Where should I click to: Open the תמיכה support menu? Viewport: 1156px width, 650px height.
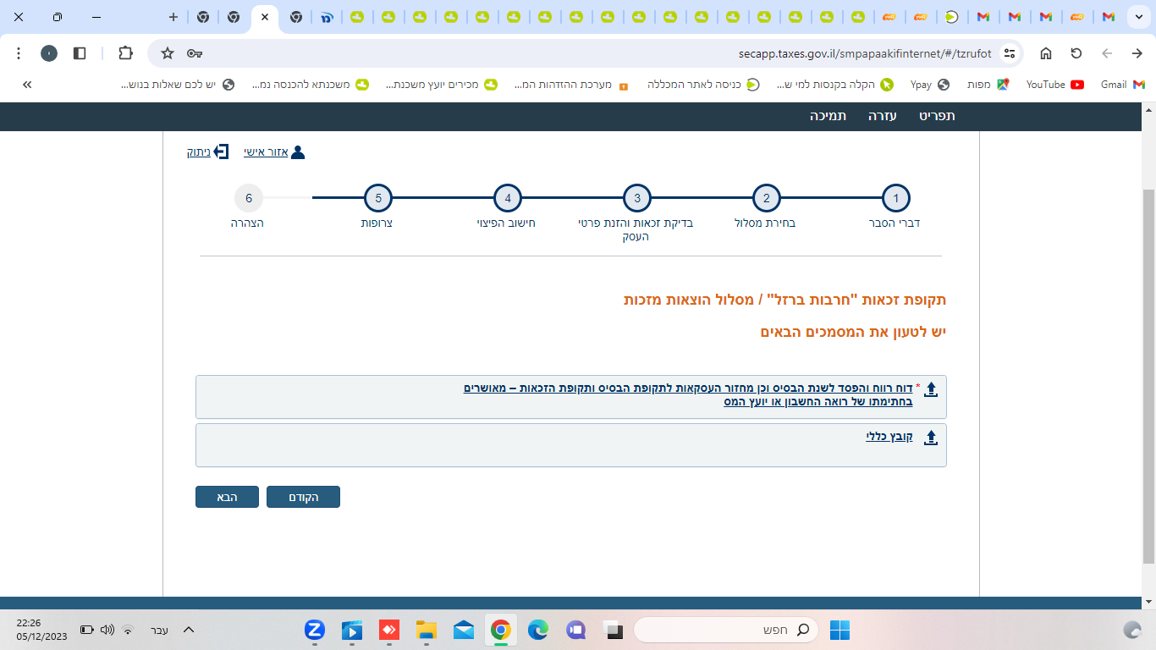tap(828, 116)
